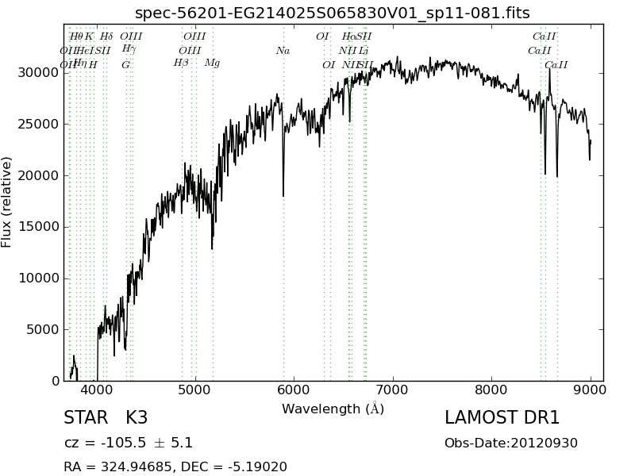Click the 'Obs-Date:20120930' text
This screenshot has height=476, width=635.
tap(511, 443)
